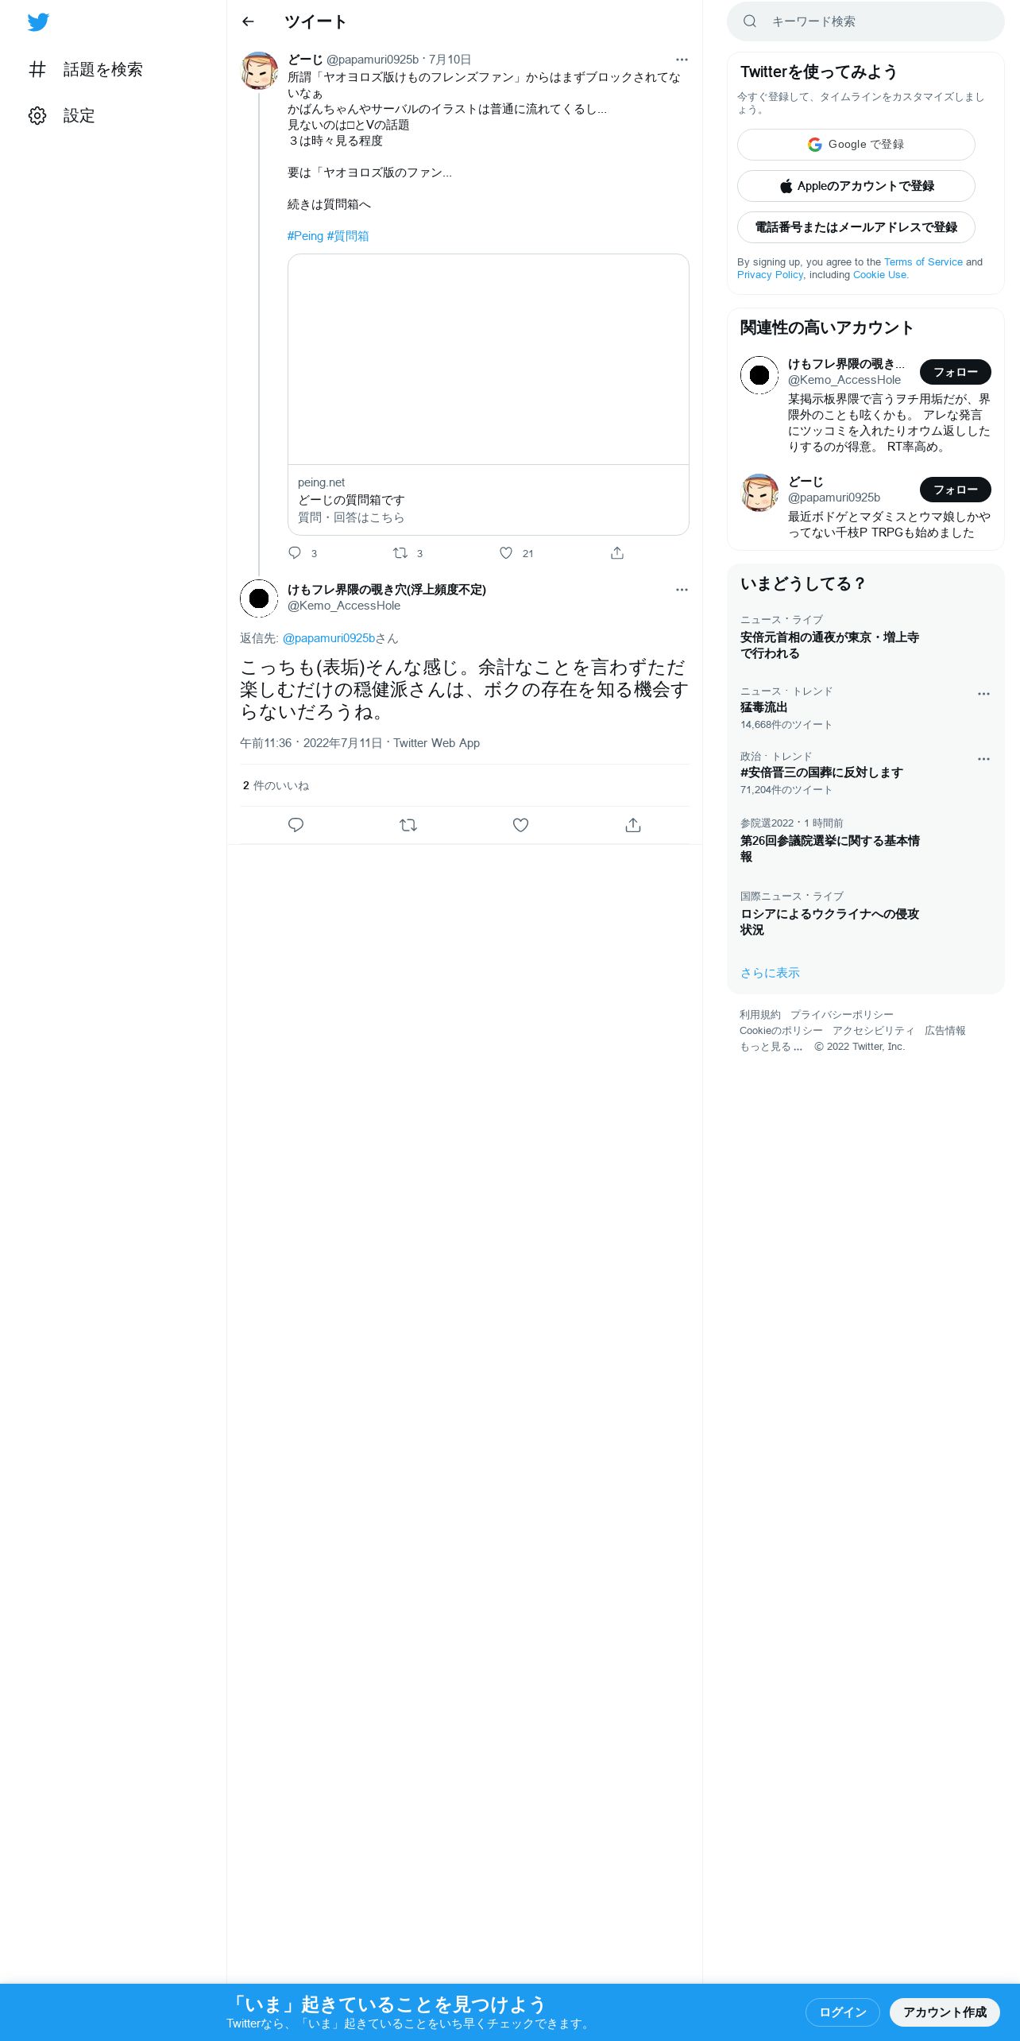Like the main tweet with heart icon

(520, 825)
